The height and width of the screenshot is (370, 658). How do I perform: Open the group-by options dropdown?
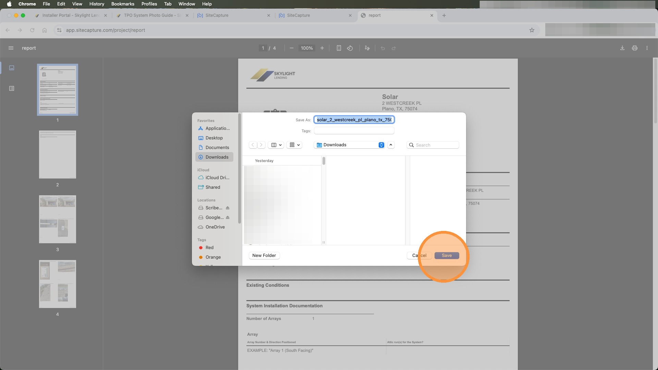click(295, 145)
